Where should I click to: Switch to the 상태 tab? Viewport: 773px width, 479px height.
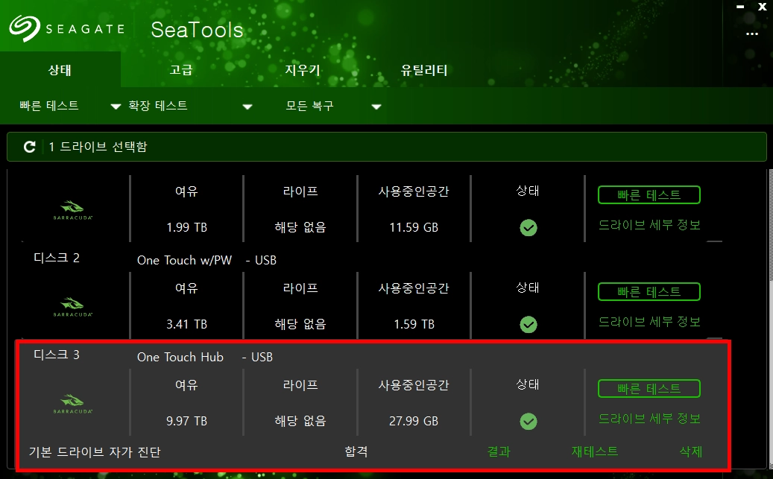pyautogui.click(x=60, y=70)
